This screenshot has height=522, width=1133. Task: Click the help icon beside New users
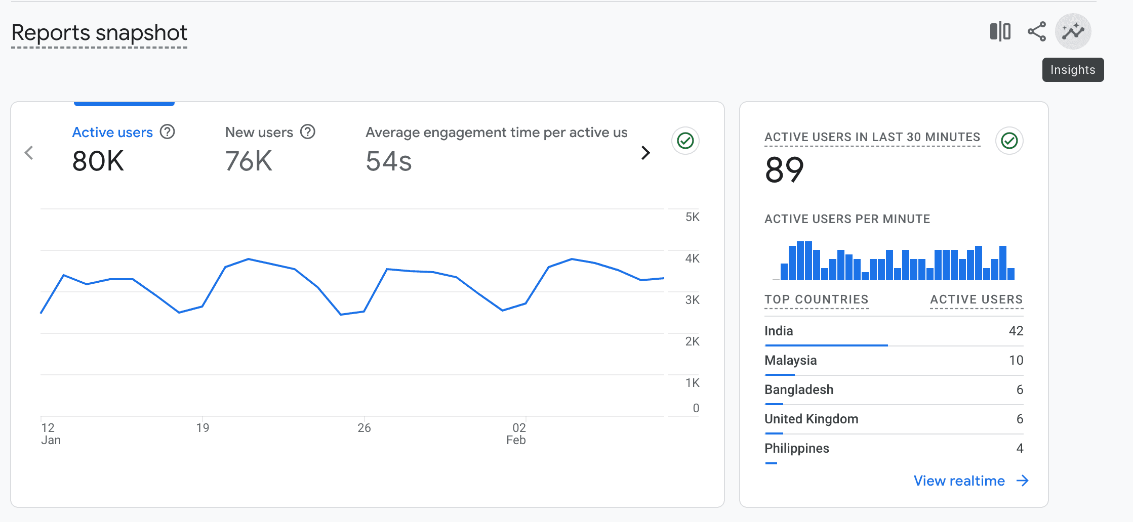[x=308, y=132]
